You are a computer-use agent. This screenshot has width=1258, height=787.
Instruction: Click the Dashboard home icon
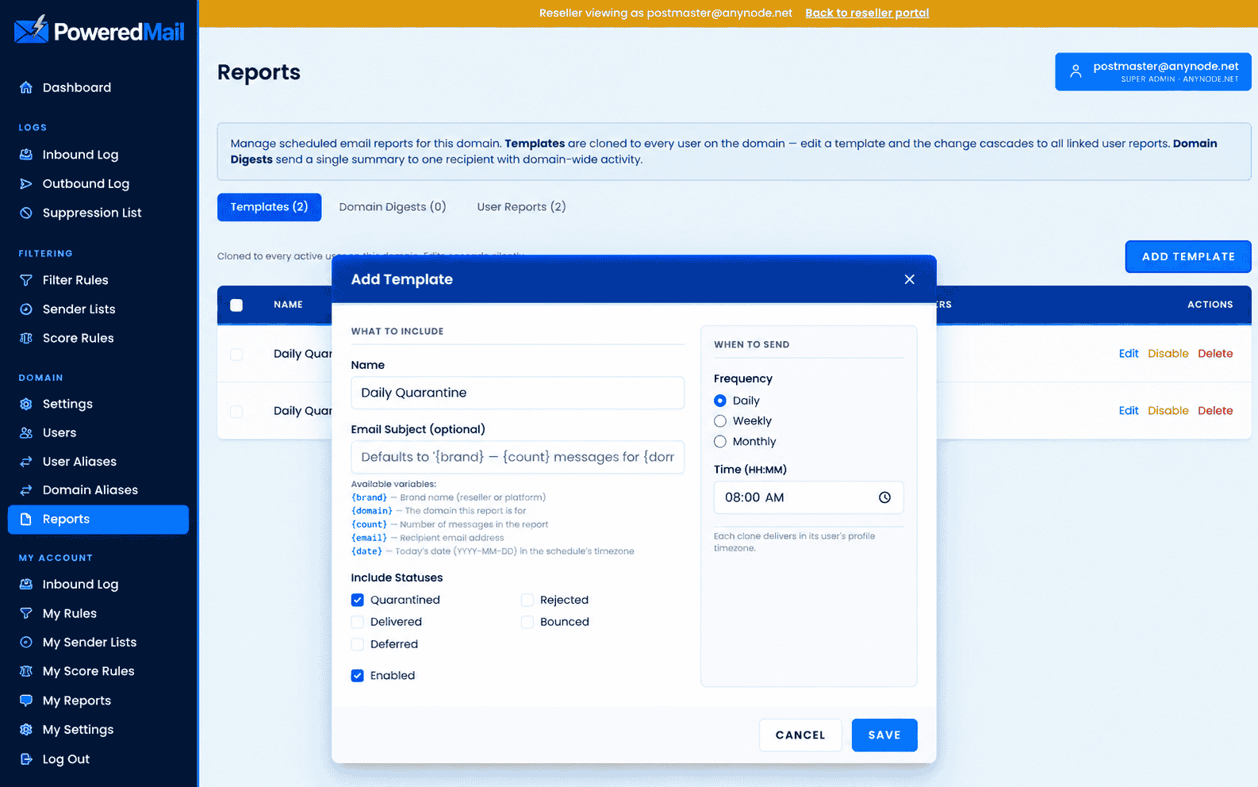[x=26, y=87]
